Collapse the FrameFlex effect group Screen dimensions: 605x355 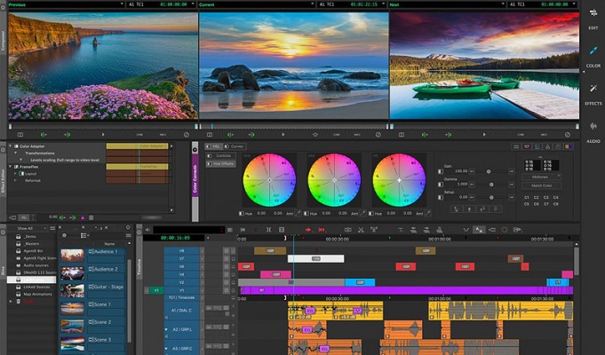[11, 167]
